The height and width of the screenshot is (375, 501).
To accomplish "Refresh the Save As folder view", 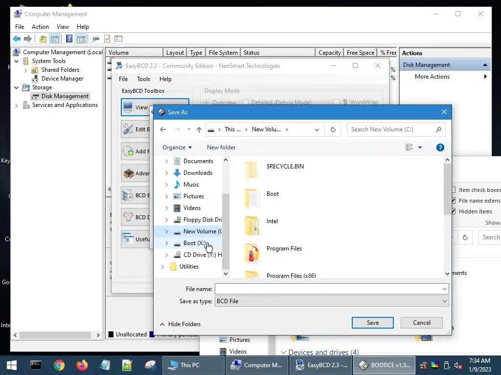I will click(x=333, y=129).
